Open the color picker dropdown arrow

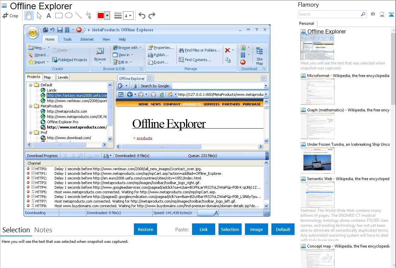[x=107, y=16]
